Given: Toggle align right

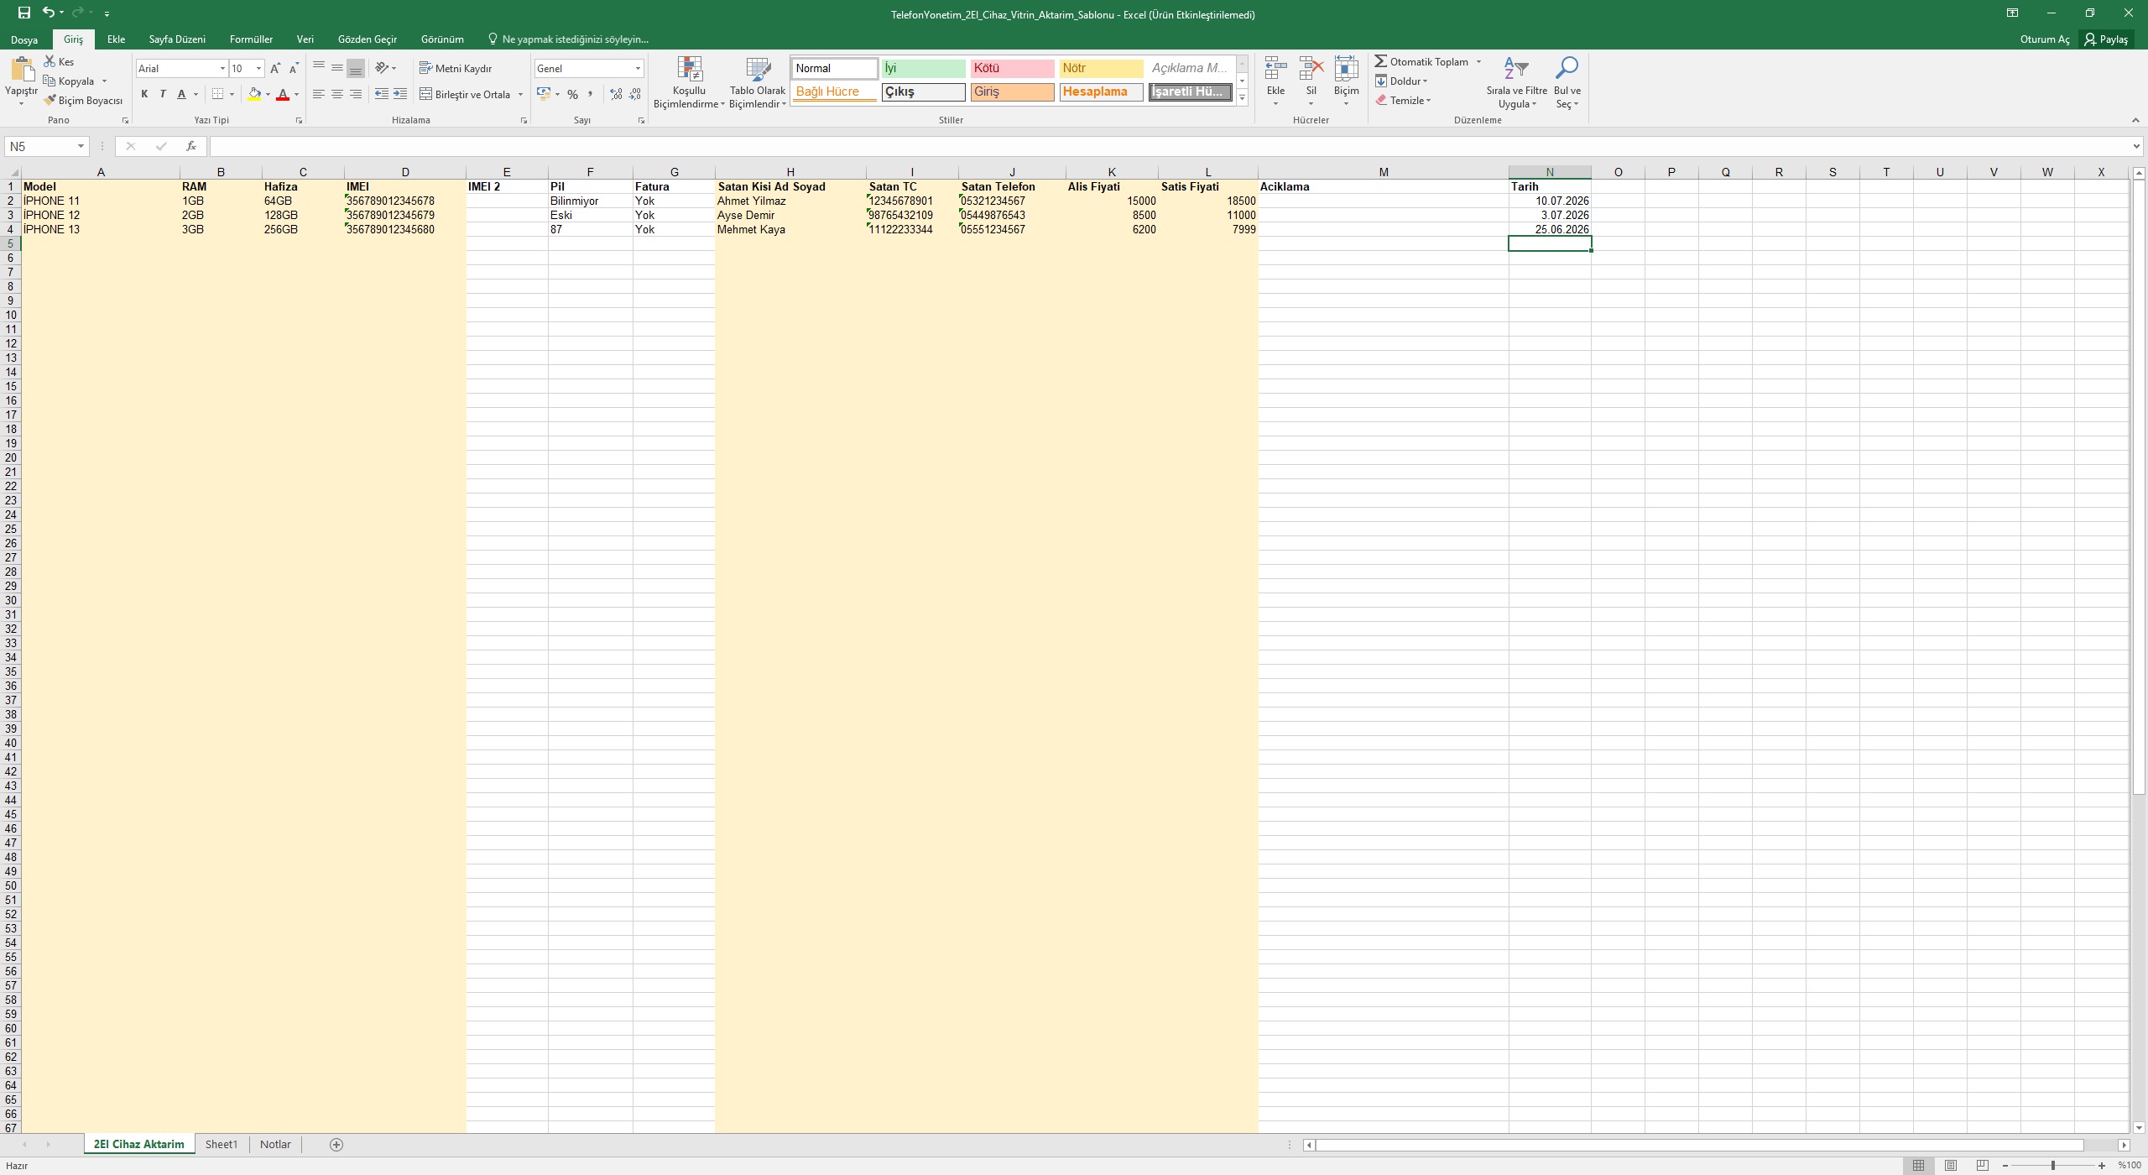Looking at the screenshot, I should [x=355, y=94].
